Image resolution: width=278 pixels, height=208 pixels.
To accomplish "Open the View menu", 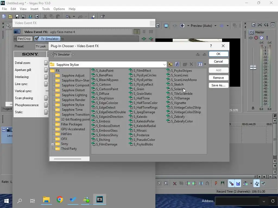I will pyautogui.click(x=23, y=9).
